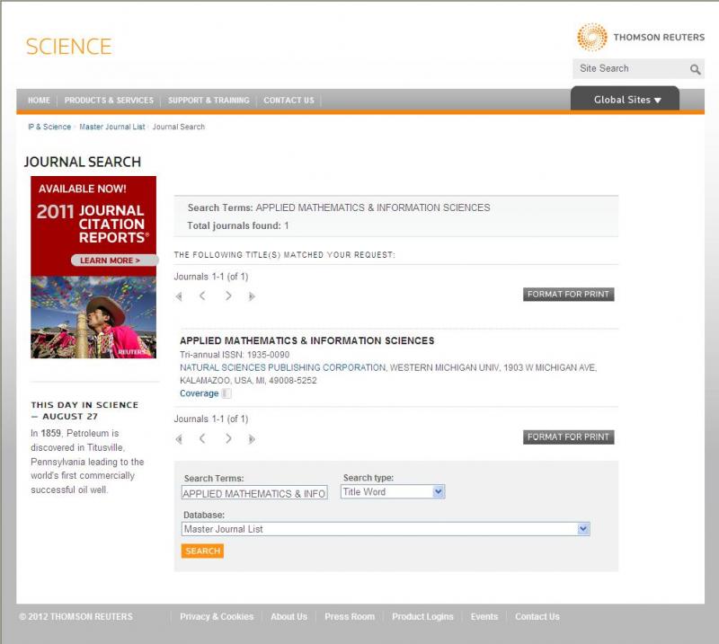Click the © 2012 Thomson Reuters text
The image size is (719, 644).
75,616
